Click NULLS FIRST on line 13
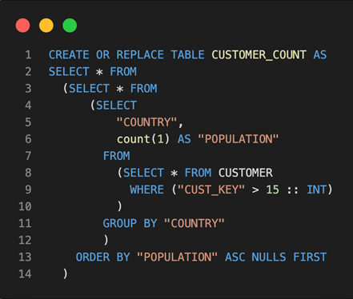The height and width of the screenshot is (299, 353). coord(289,257)
